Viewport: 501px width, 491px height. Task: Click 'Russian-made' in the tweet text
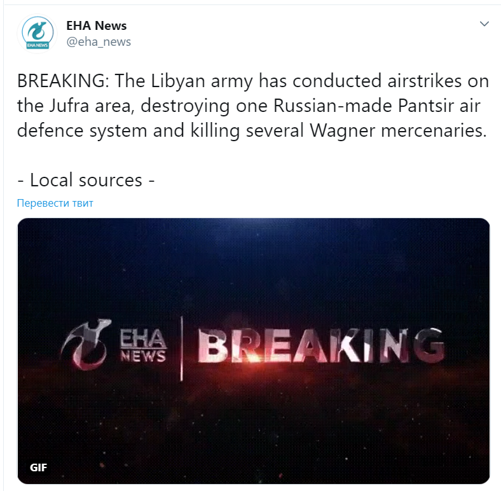pos(333,106)
